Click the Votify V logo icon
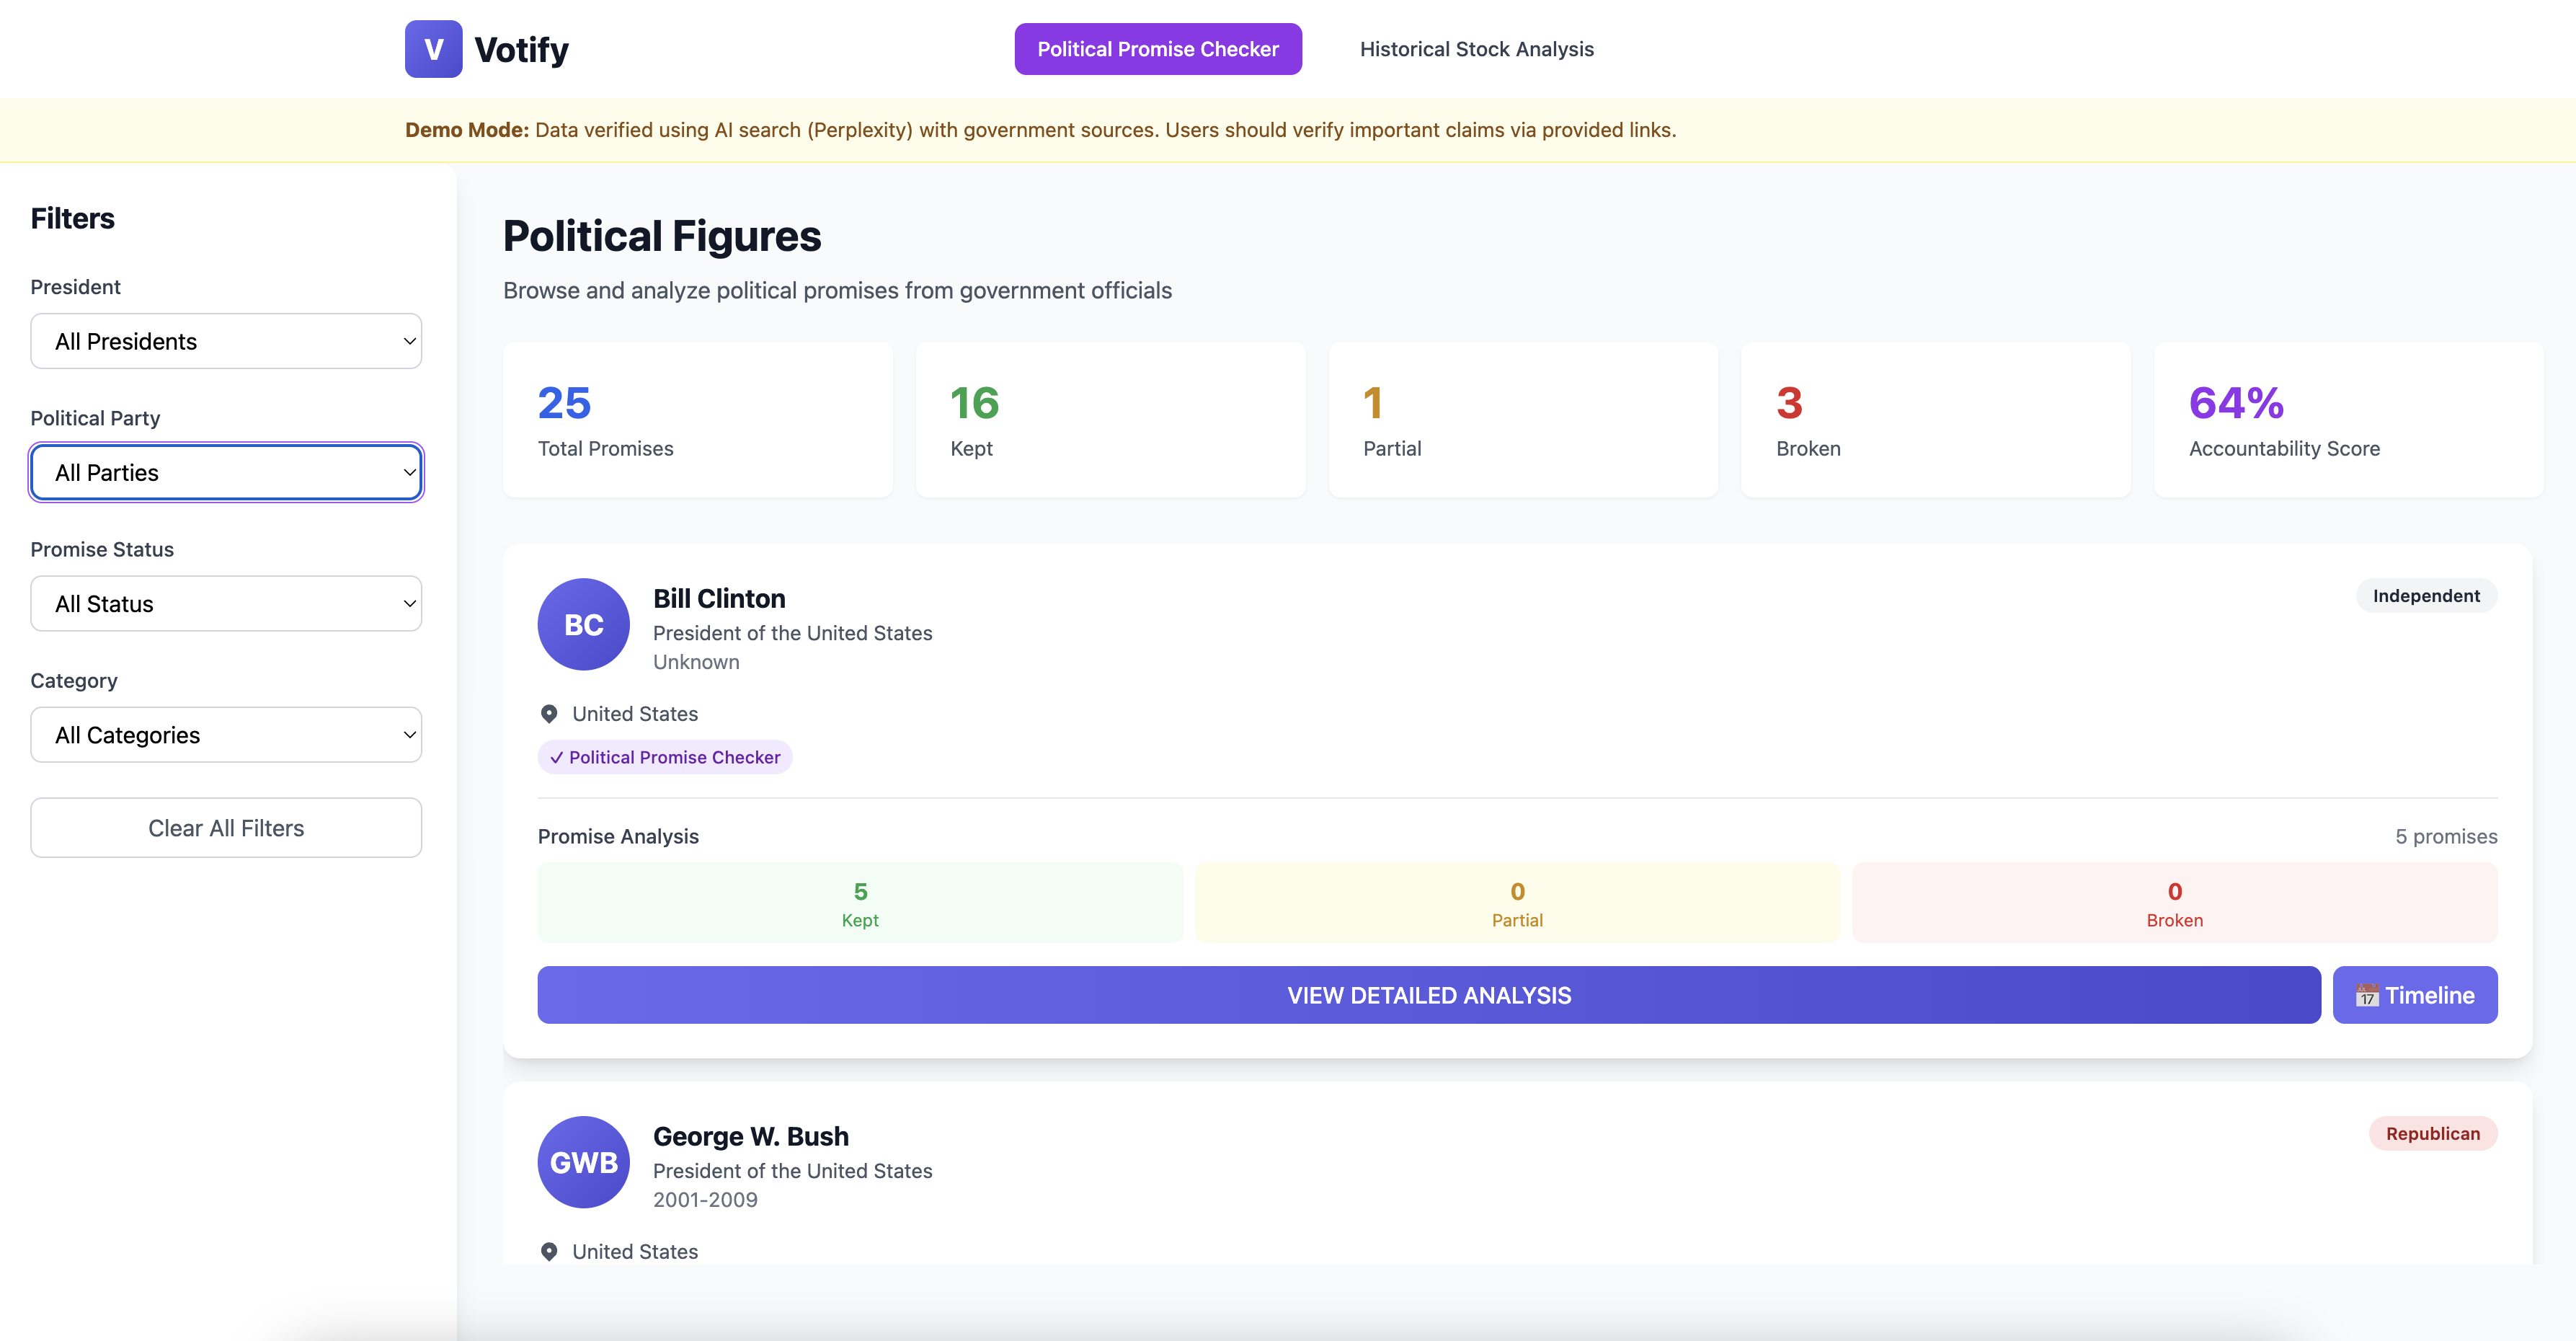2576x1341 pixels. coord(433,49)
